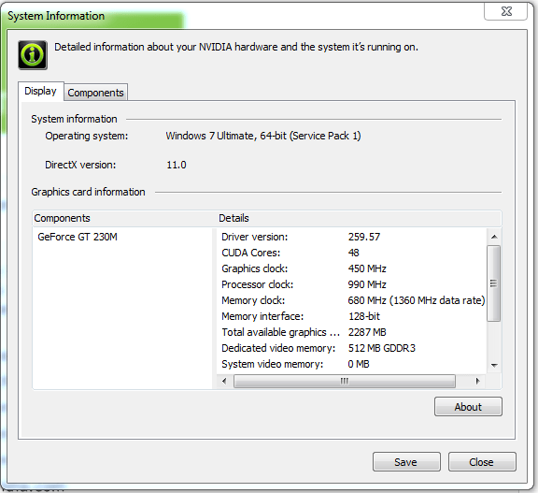This screenshot has height=493, width=538.
Task: Close the System Information window
Action: pos(505,11)
